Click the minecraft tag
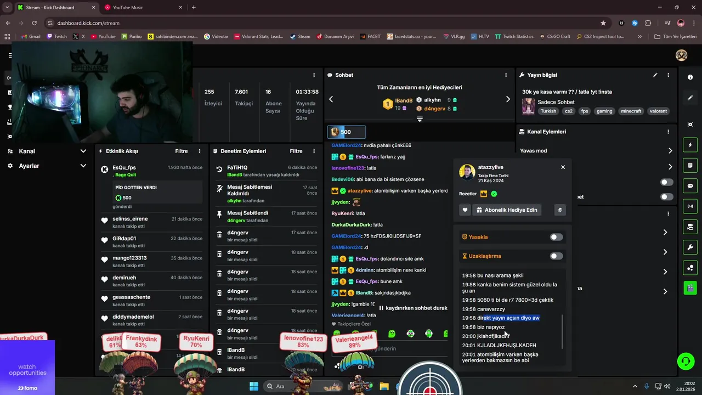Image resolution: width=702 pixels, height=395 pixels. click(631, 111)
